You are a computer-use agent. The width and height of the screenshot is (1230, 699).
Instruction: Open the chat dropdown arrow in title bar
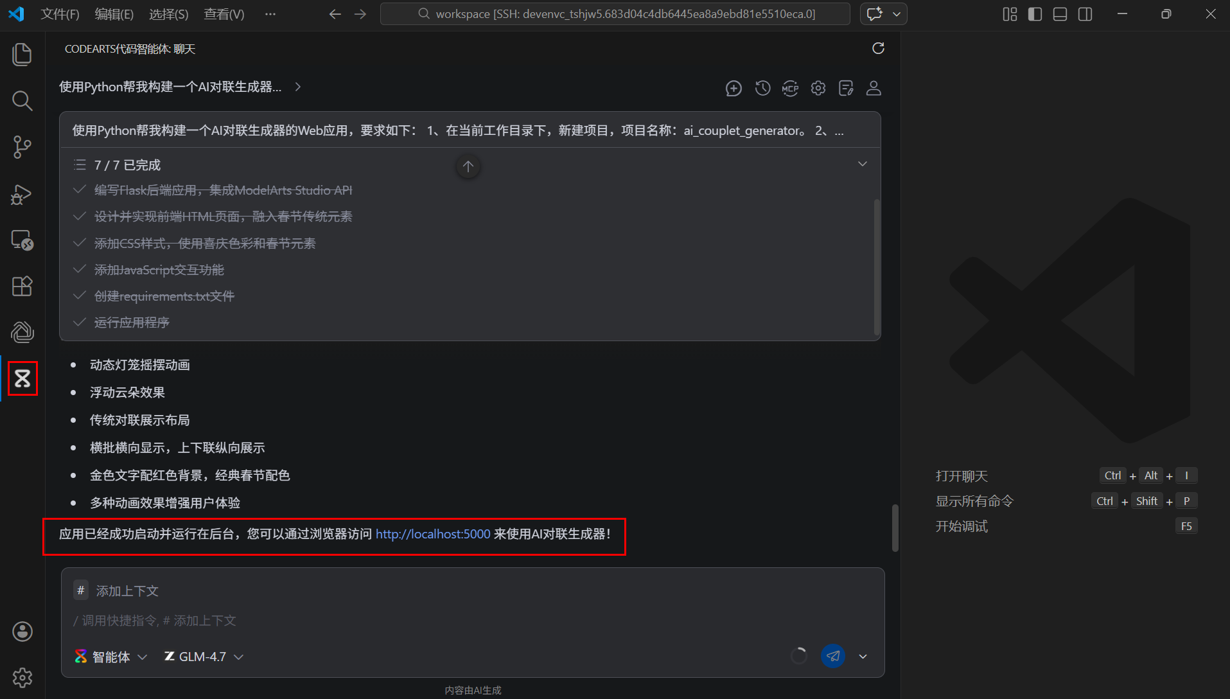[897, 14]
